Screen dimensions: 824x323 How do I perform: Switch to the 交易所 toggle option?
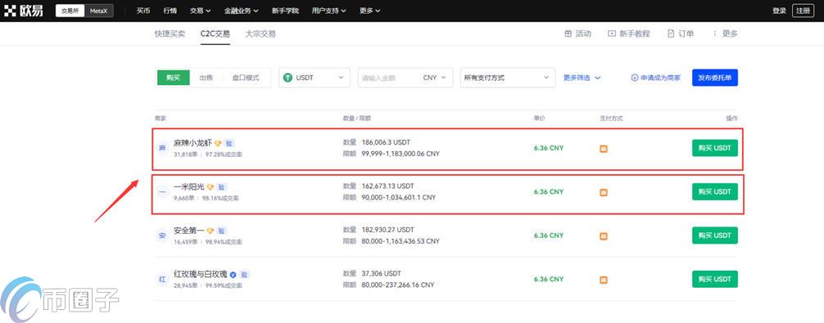coord(70,11)
